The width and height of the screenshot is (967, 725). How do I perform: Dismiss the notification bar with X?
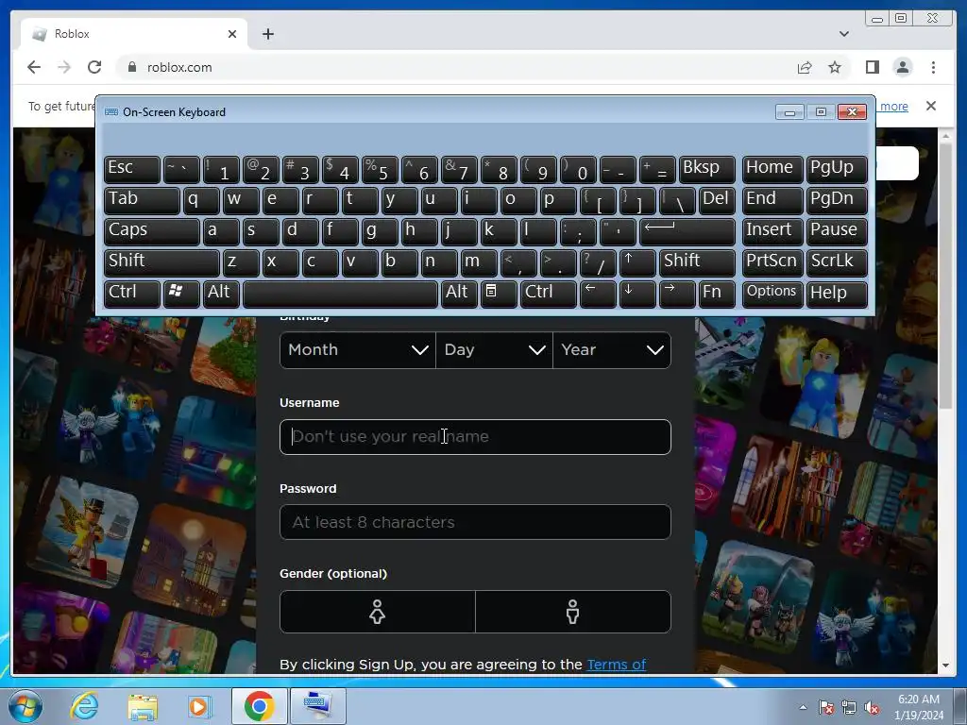coord(930,106)
